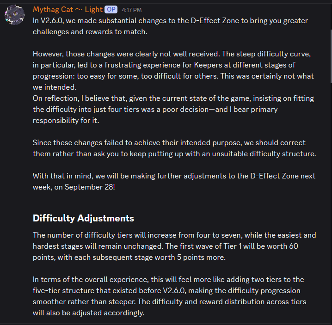
Task: Click the text 'In V2.6.0' at message start
Action: tap(48, 20)
